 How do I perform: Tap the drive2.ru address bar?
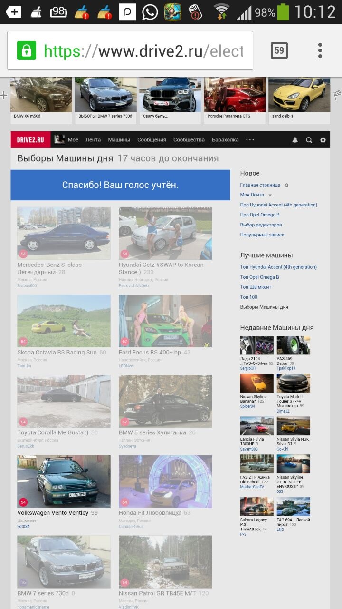pyautogui.click(x=130, y=50)
